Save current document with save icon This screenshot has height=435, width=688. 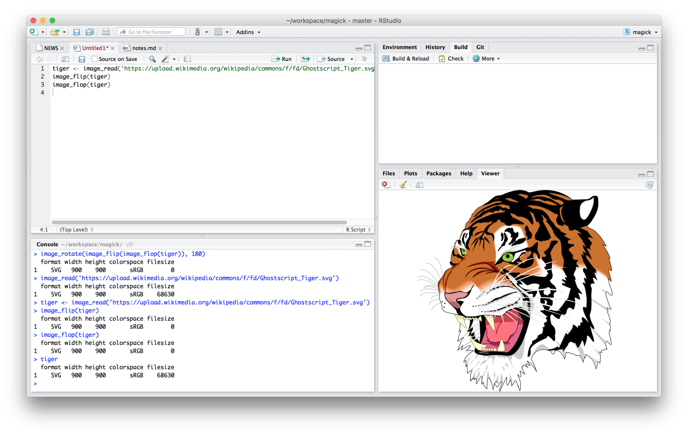tap(76, 32)
